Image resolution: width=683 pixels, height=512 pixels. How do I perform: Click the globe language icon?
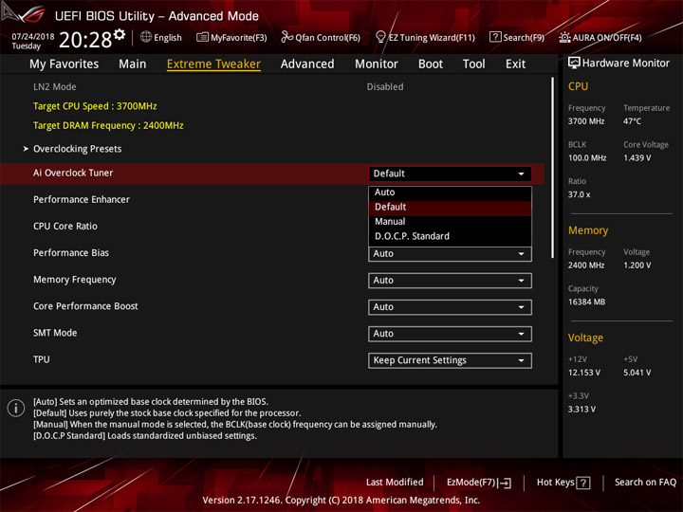146,37
